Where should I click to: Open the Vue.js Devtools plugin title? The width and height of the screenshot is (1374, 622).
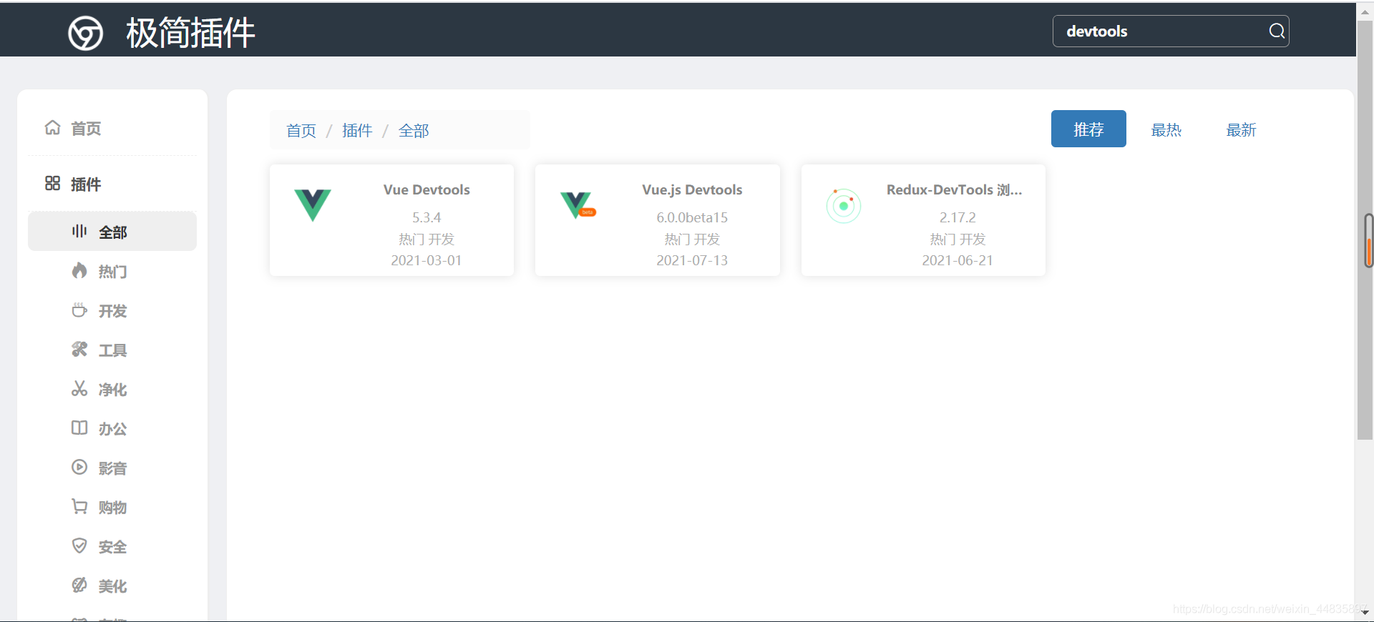[x=692, y=189]
